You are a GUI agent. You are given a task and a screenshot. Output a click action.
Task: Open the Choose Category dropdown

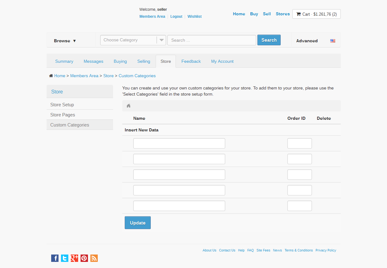point(133,40)
